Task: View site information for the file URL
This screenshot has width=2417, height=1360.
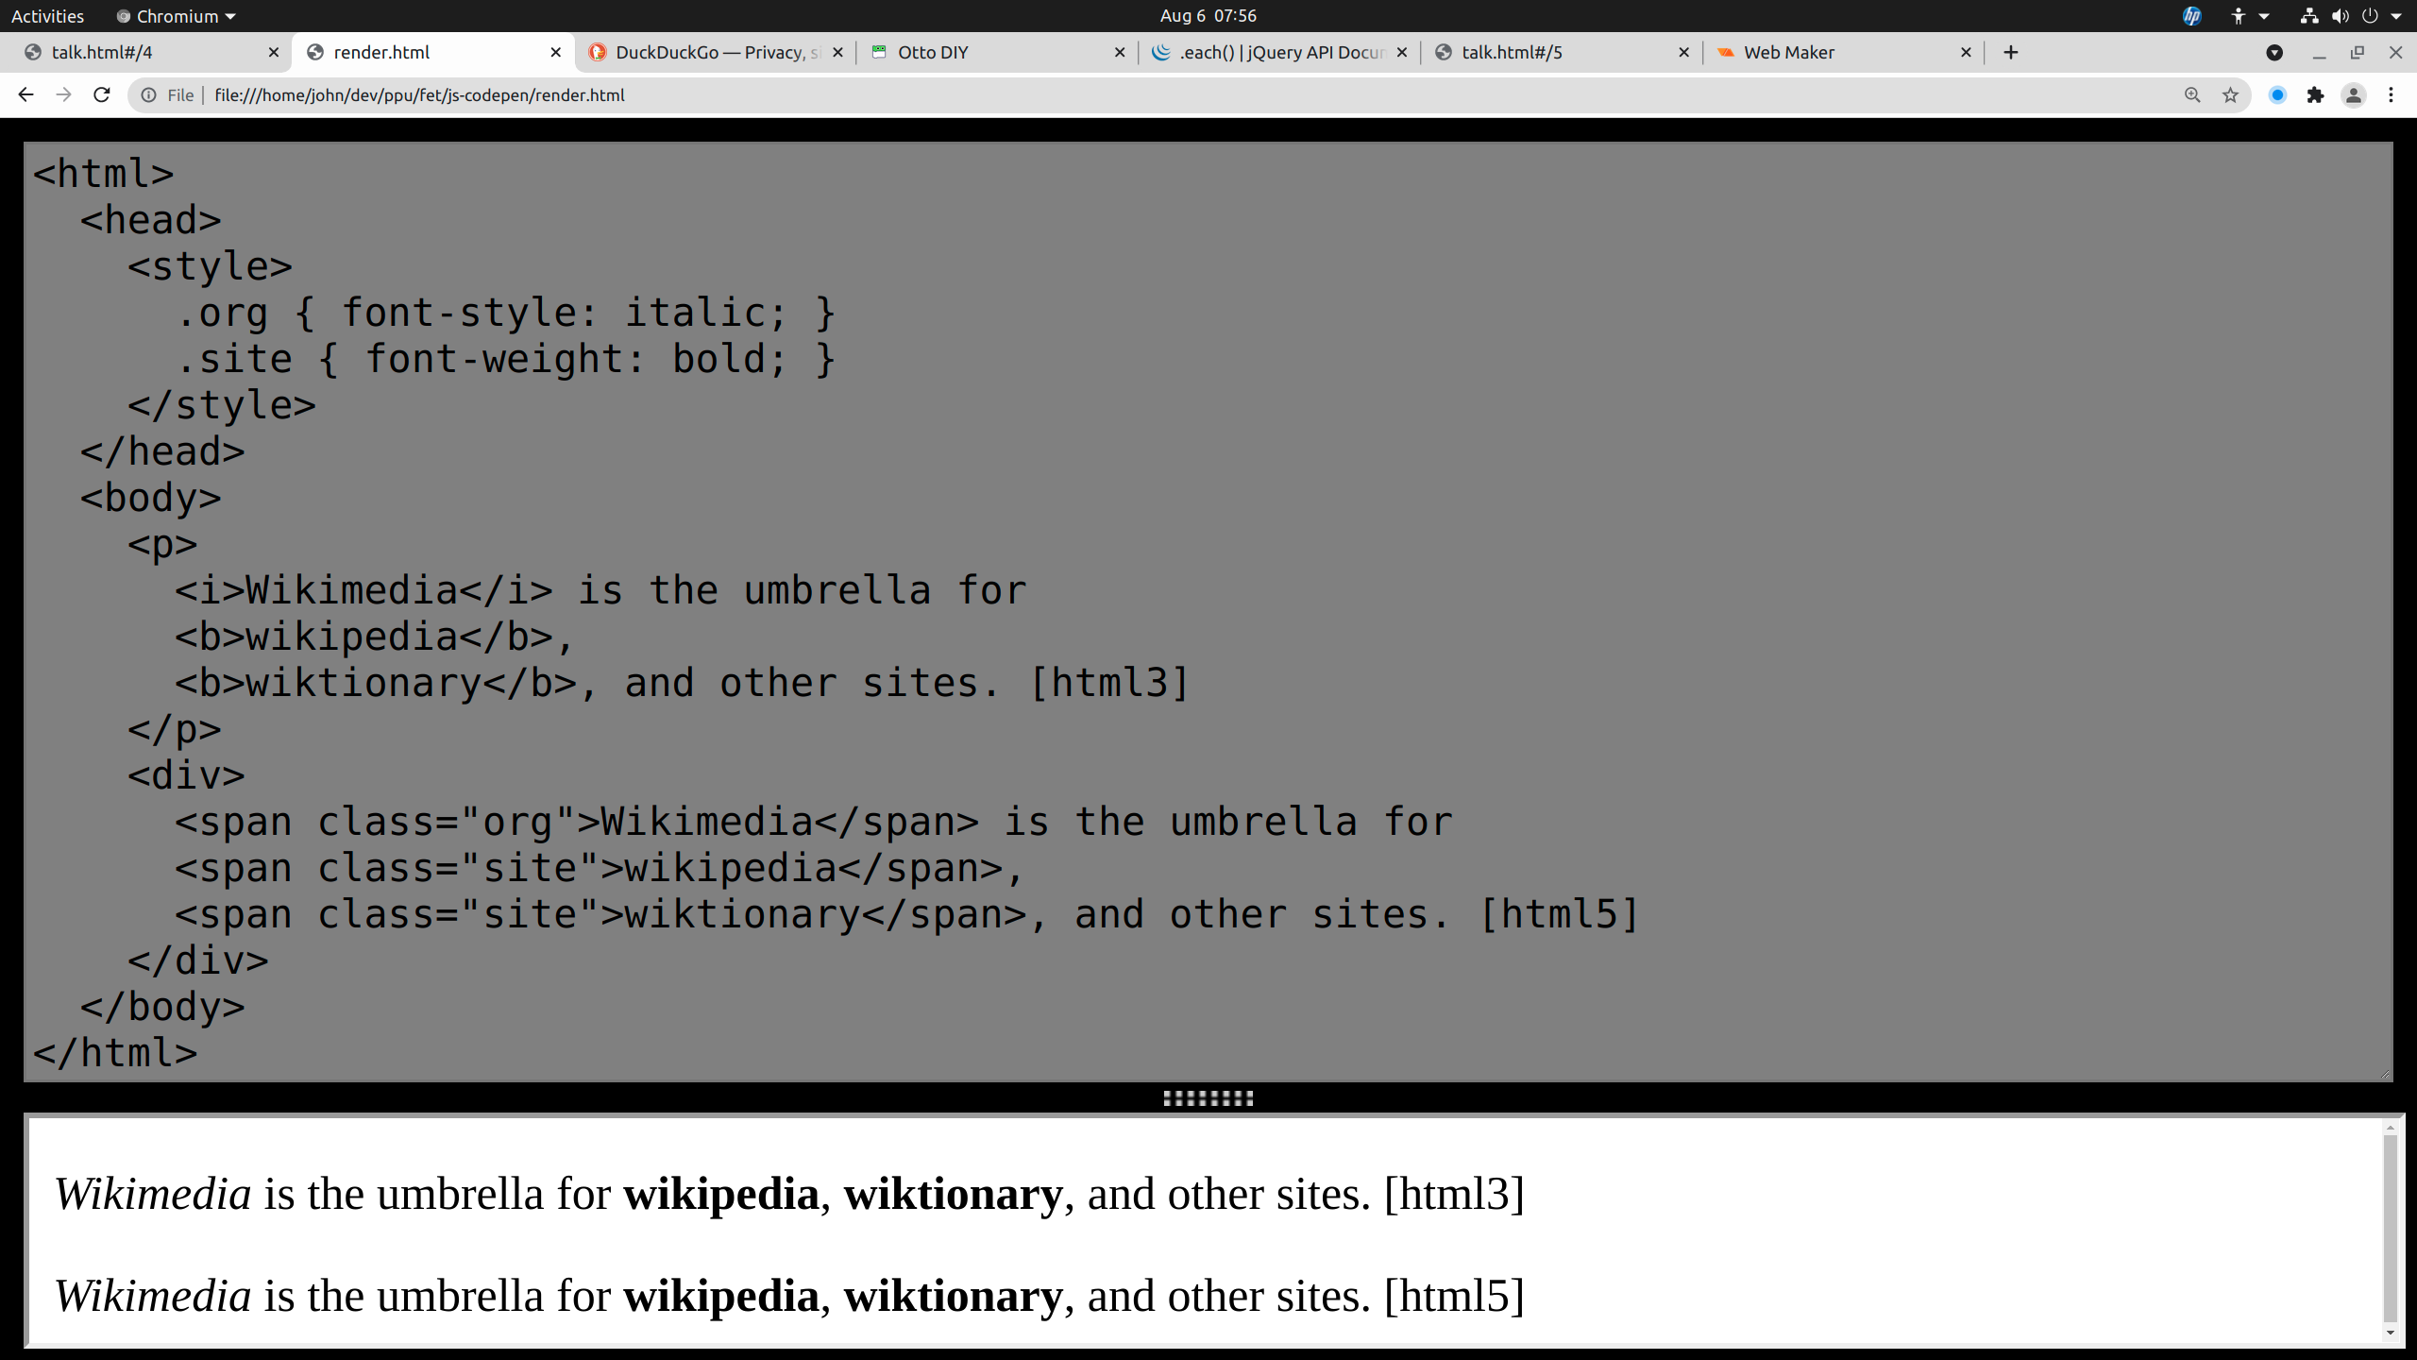Action: click(x=148, y=94)
